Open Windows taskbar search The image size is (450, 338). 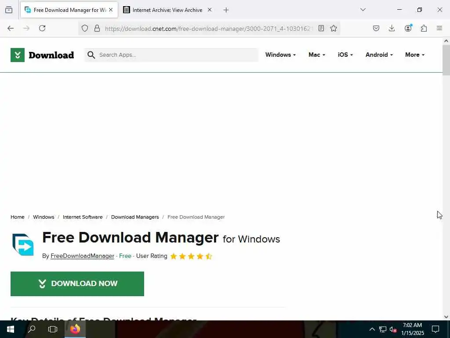click(32, 329)
